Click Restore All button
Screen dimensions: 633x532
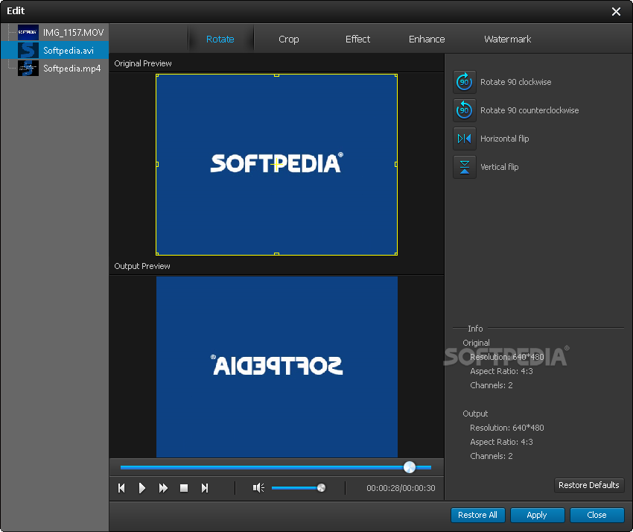click(x=477, y=515)
